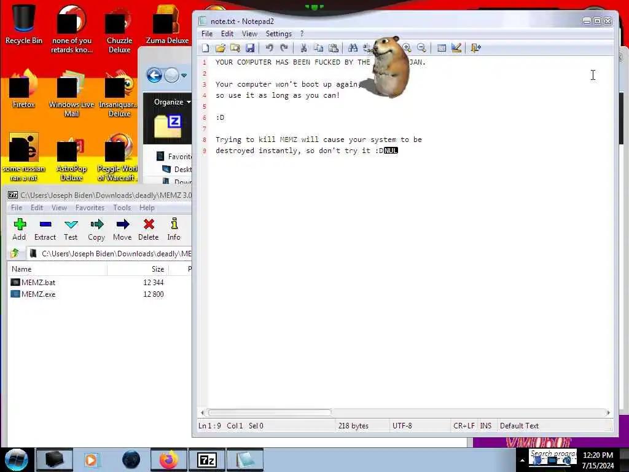629x472 pixels.
Task: Show hidden tray icons arrow on taskbar
Action: (x=522, y=461)
